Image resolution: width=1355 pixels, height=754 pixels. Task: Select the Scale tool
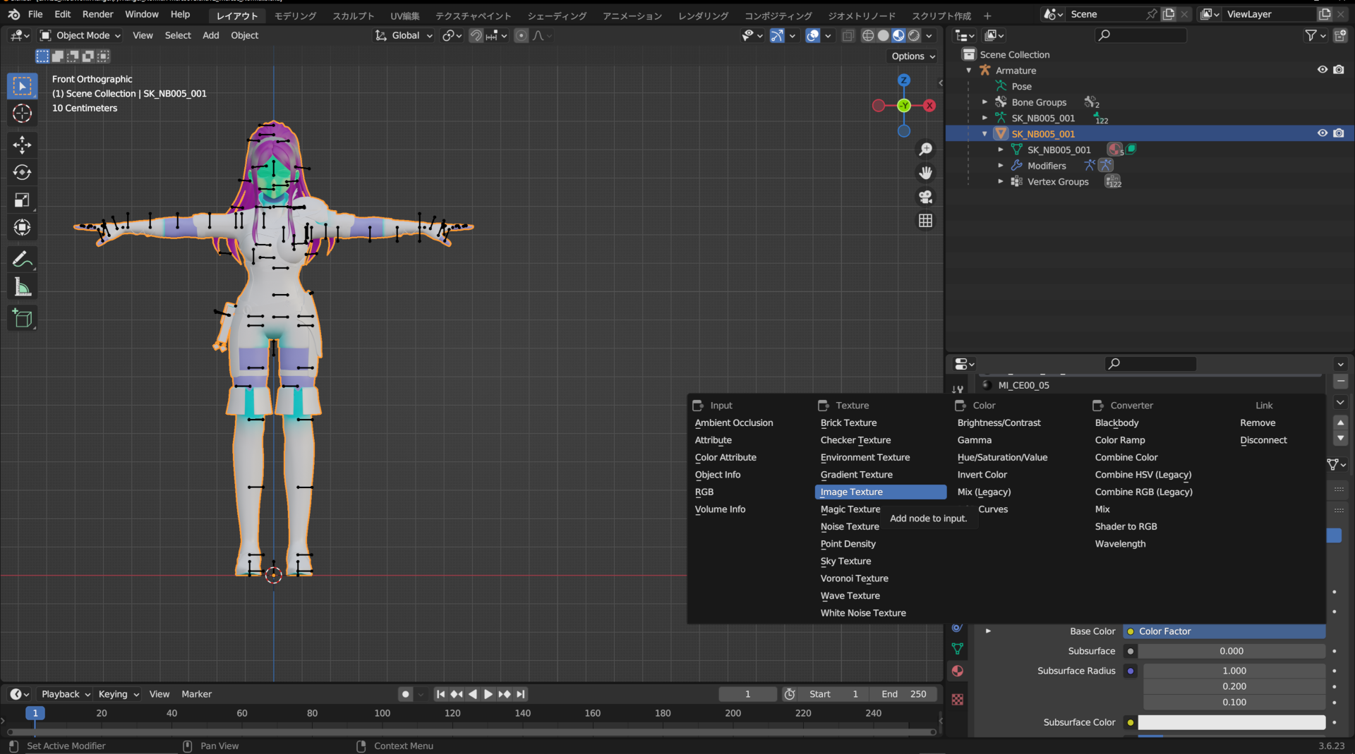[x=22, y=200]
